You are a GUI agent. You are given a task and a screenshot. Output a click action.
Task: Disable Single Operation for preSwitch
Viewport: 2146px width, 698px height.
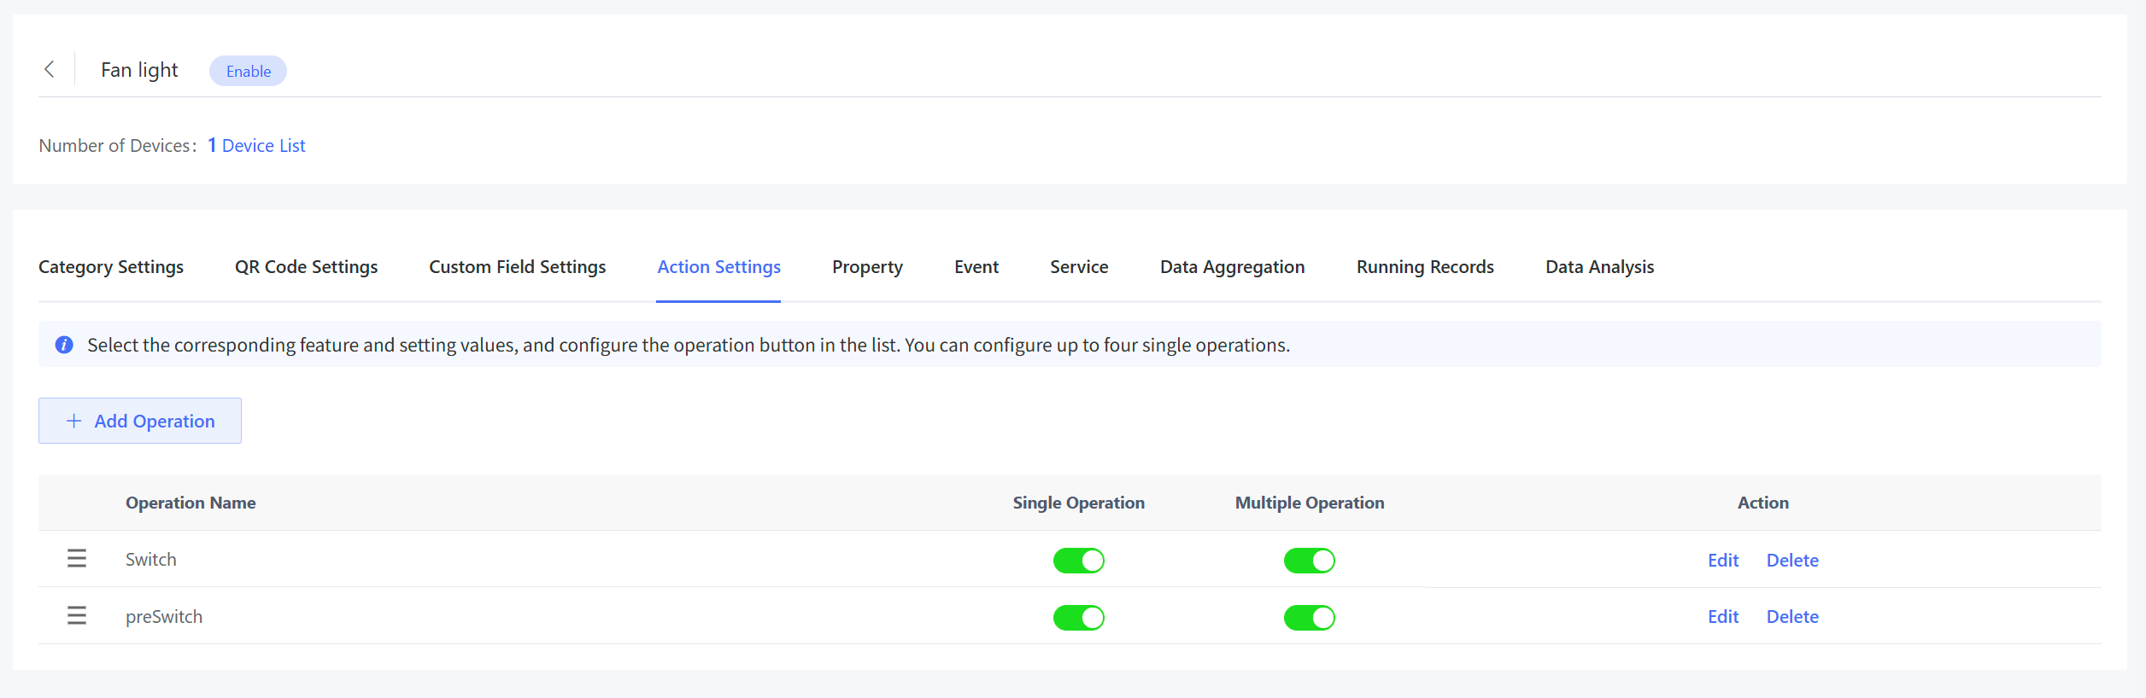pyautogui.click(x=1078, y=618)
